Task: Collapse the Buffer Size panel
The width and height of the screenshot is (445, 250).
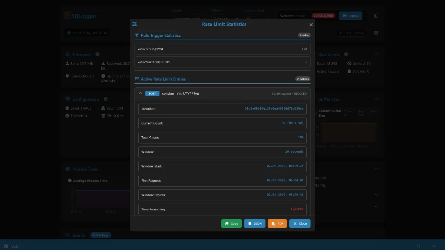Action: [x=376, y=99]
